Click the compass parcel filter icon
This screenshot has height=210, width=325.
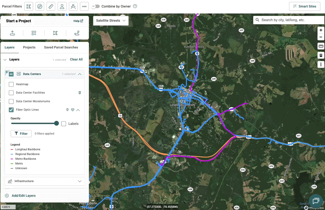pyautogui.click(x=40, y=6)
